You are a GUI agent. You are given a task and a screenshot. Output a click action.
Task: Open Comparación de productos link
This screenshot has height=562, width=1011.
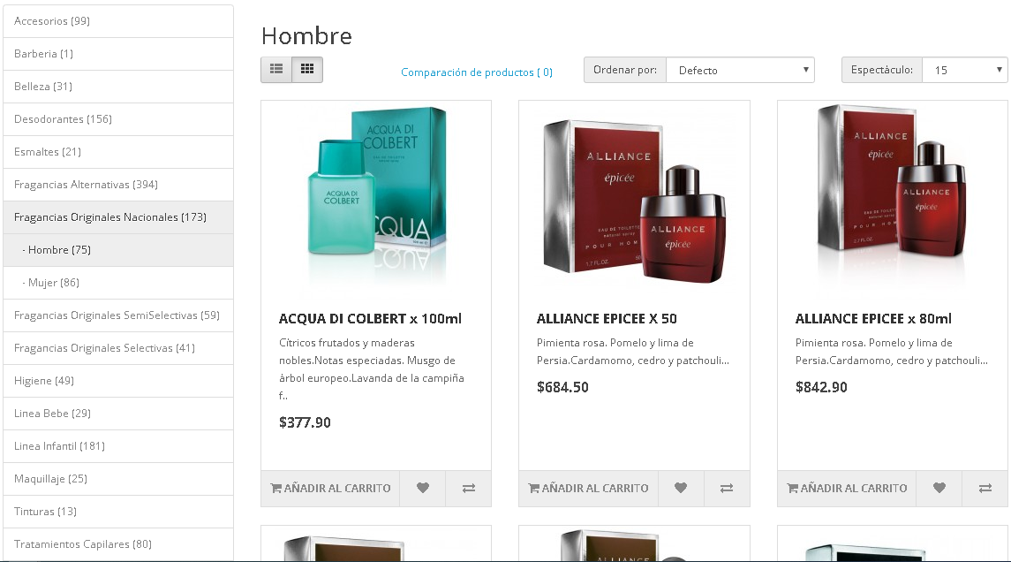click(x=477, y=72)
